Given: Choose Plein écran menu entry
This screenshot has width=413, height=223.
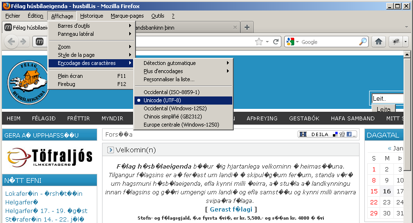Looking at the screenshot, I should (92, 76).
